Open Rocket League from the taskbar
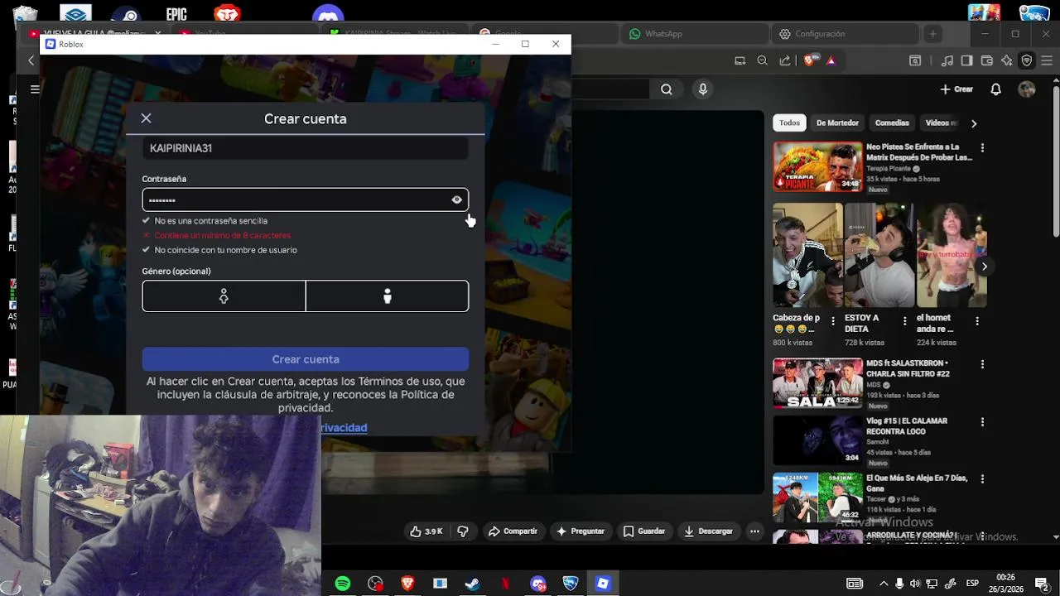The width and height of the screenshot is (1060, 596). 570,584
